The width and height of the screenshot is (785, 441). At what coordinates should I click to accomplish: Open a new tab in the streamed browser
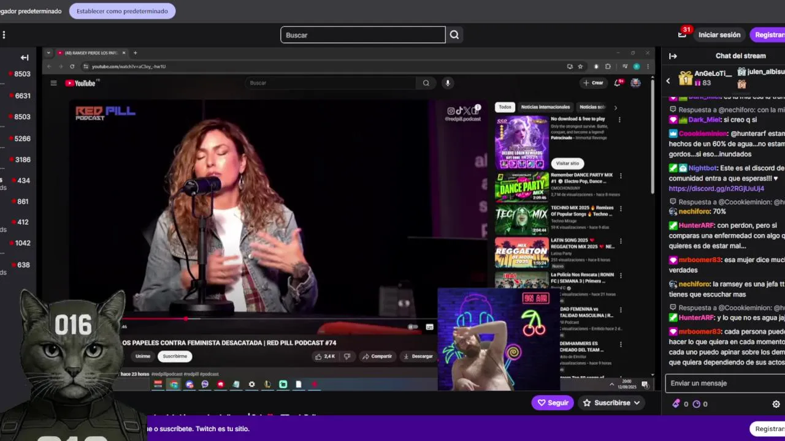(x=135, y=53)
